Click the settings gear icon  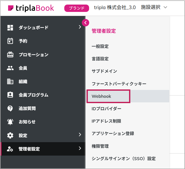[10, 136]
